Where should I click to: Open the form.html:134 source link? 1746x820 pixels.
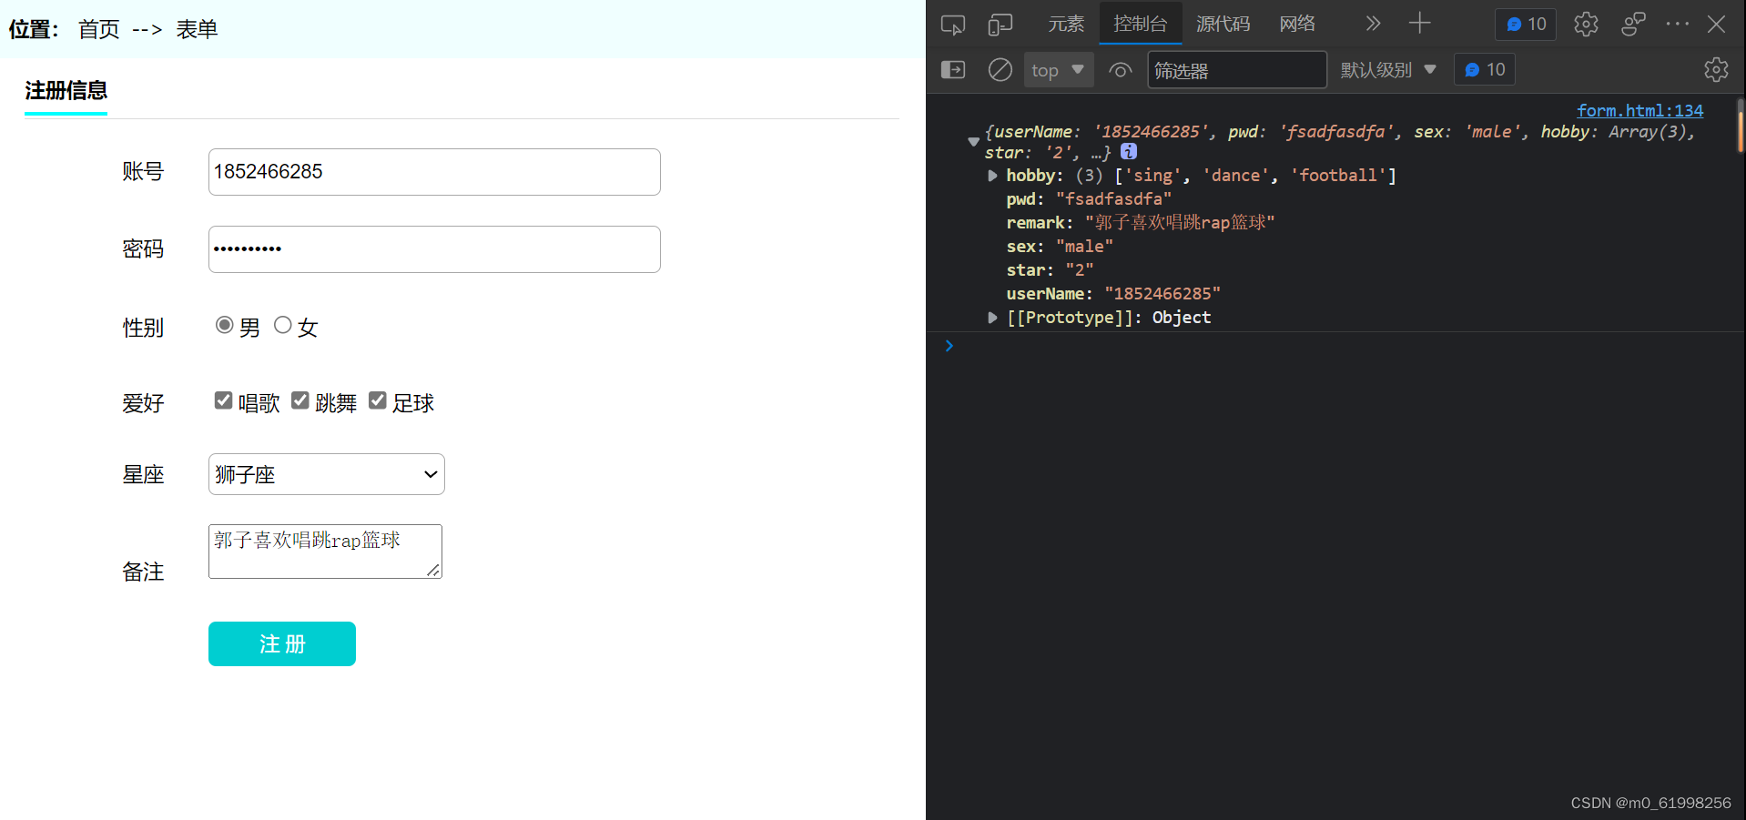click(x=1639, y=110)
